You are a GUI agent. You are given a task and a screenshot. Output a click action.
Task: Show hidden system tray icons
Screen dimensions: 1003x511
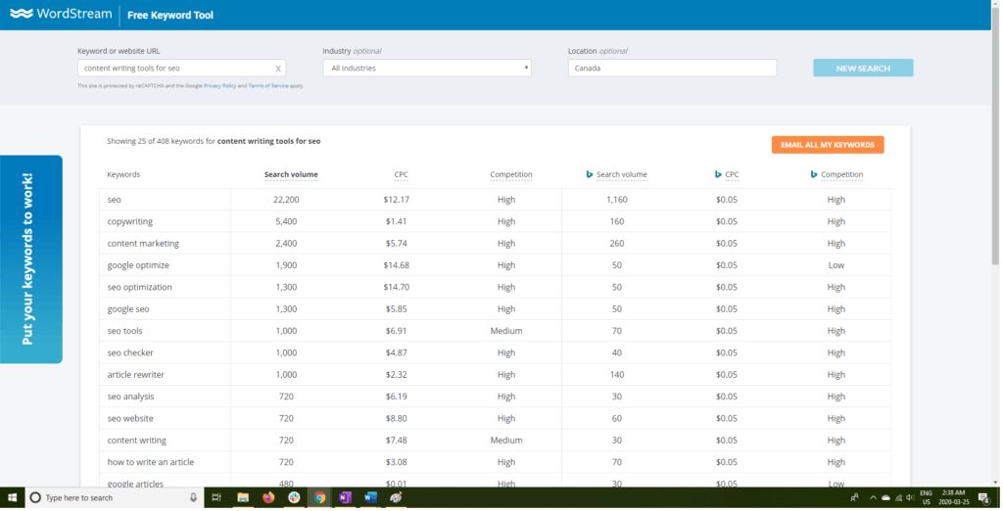pyautogui.click(x=873, y=499)
